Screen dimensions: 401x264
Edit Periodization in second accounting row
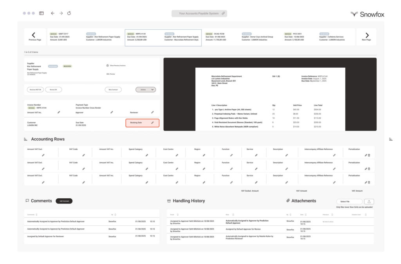click(x=366, y=169)
